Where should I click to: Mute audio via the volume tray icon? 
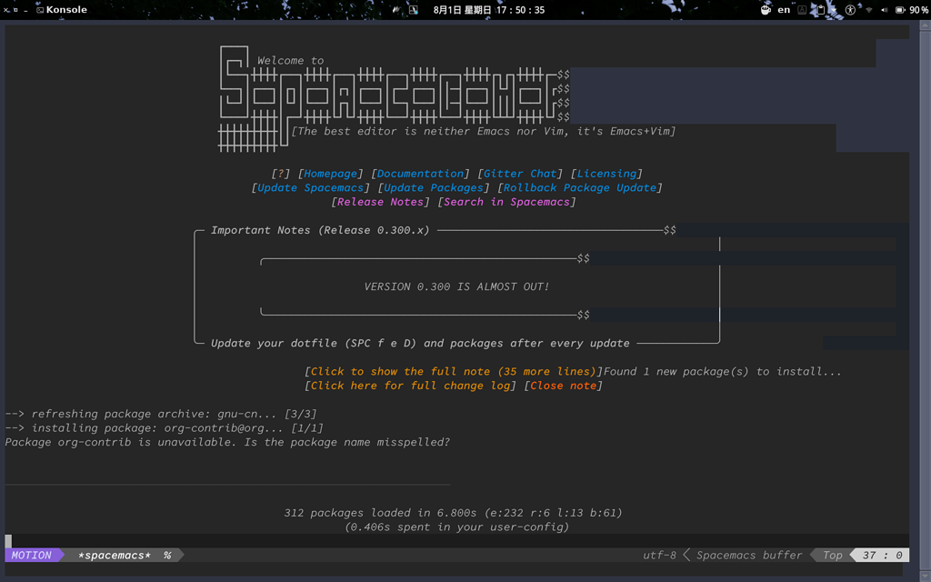(x=883, y=10)
